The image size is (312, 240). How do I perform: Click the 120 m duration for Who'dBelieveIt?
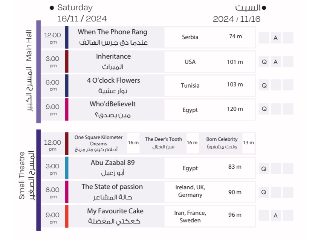pos(235,109)
